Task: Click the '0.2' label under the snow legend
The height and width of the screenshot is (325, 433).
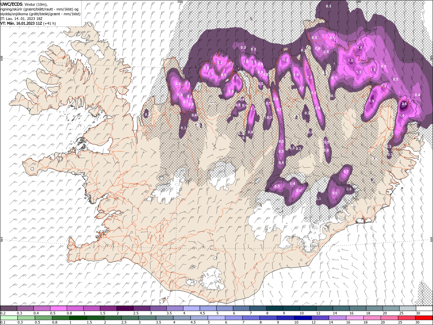Action: [3, 313]
